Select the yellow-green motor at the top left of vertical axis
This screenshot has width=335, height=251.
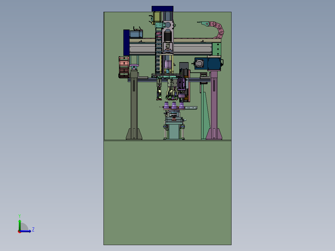click(157, 17)
